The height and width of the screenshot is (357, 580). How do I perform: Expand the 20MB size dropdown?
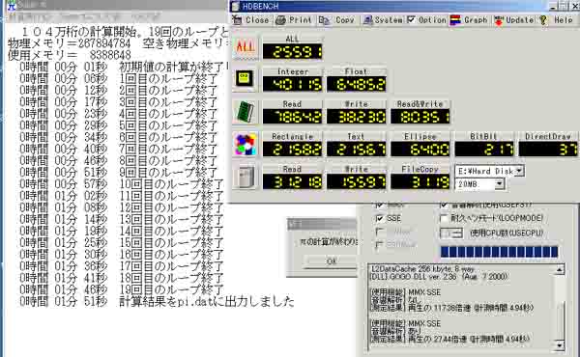point(500,183)
